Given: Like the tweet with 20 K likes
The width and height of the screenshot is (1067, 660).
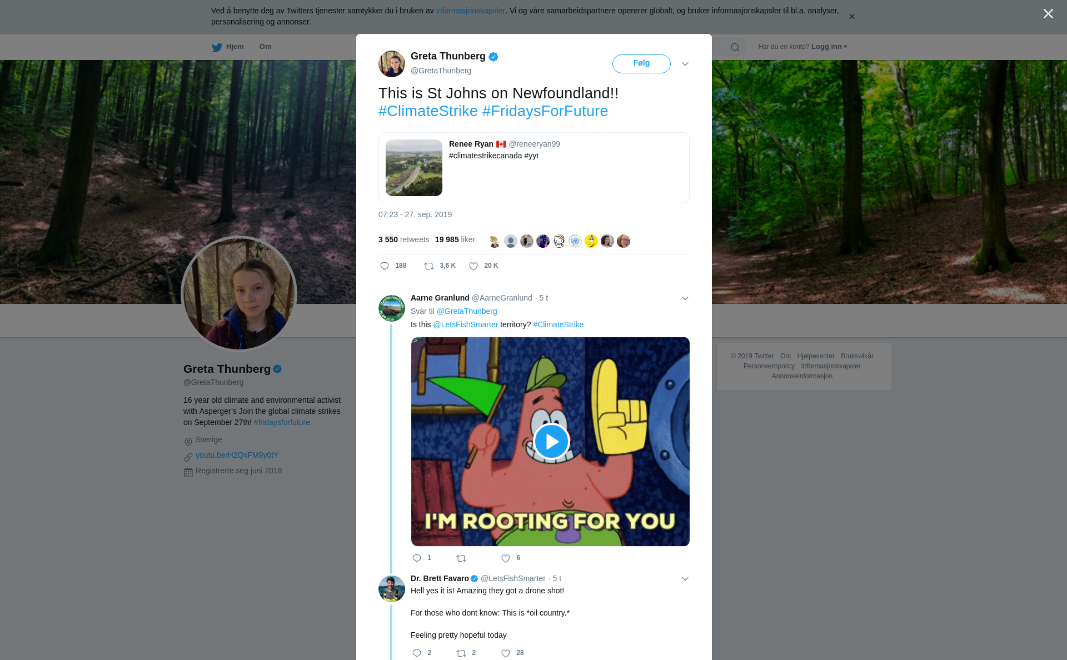Looking at the screenshot, I should click(x=473, y=266).
